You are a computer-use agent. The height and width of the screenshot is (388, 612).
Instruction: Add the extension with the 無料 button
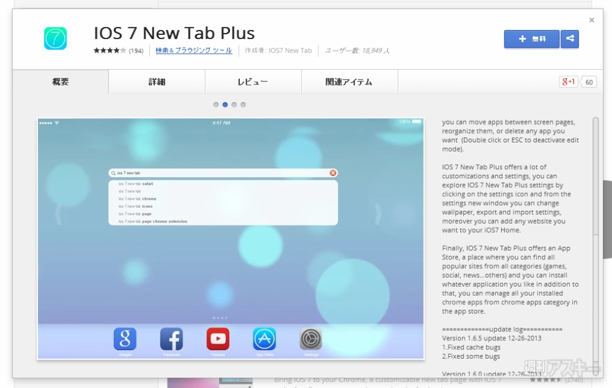tap(532, 39)
